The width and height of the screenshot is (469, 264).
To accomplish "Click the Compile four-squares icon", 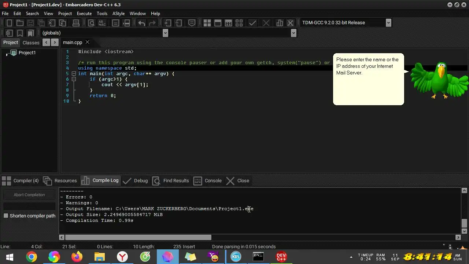I will point(207,23).
